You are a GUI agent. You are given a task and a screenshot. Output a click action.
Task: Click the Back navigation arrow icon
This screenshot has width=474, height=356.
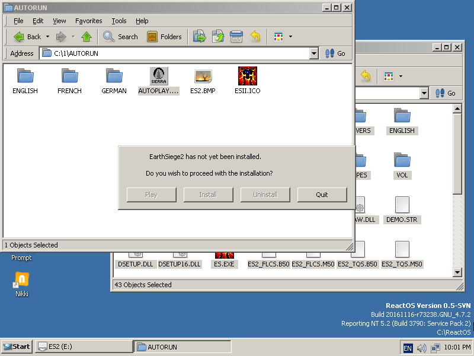point(19,37)
